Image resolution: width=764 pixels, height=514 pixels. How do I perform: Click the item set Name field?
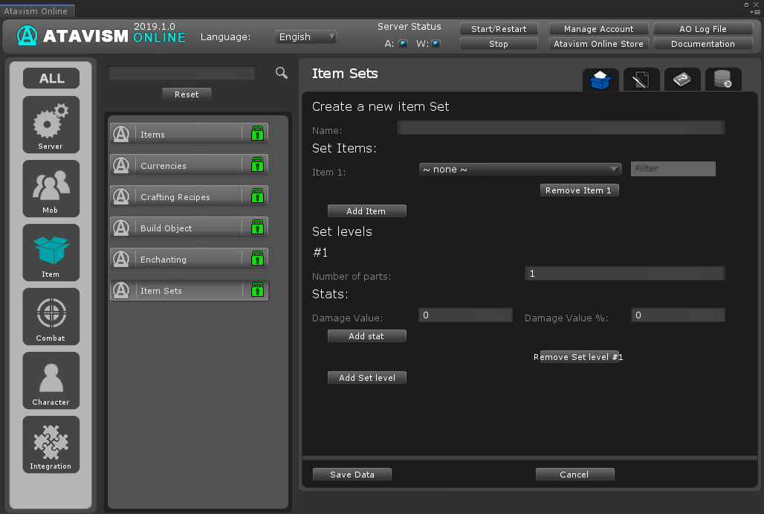[x=560, y=128]
